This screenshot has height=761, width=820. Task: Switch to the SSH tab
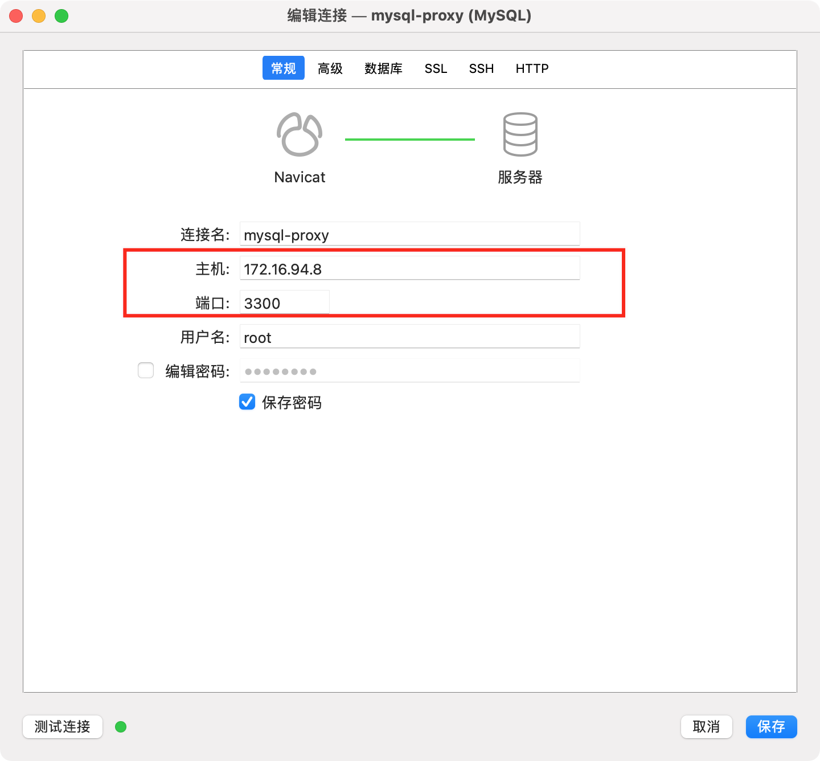point(481,68)
